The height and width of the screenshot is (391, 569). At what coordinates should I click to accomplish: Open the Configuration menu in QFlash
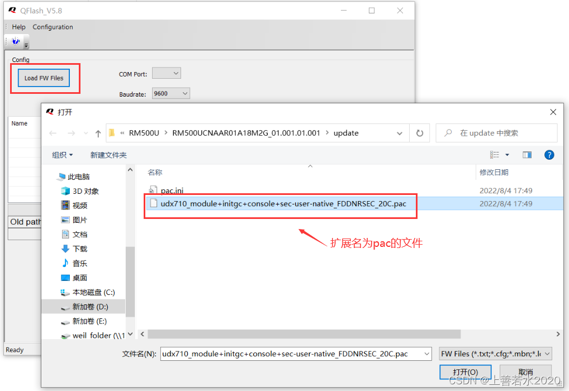53,27
